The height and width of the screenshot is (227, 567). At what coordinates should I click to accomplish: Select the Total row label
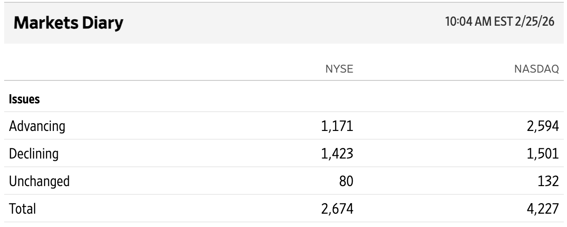coord(22,209)
